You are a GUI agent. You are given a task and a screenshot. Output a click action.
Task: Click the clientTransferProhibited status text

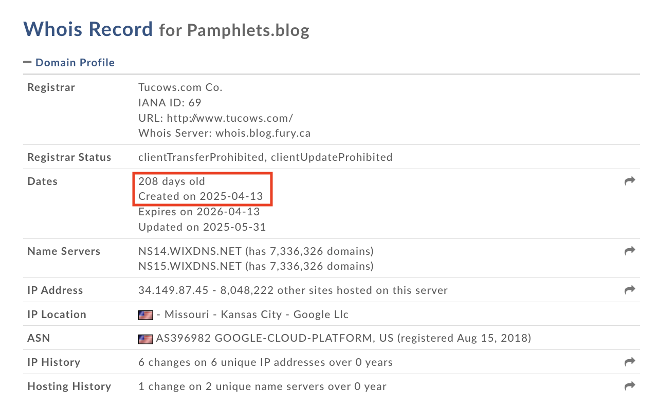[x=202, y=157]
